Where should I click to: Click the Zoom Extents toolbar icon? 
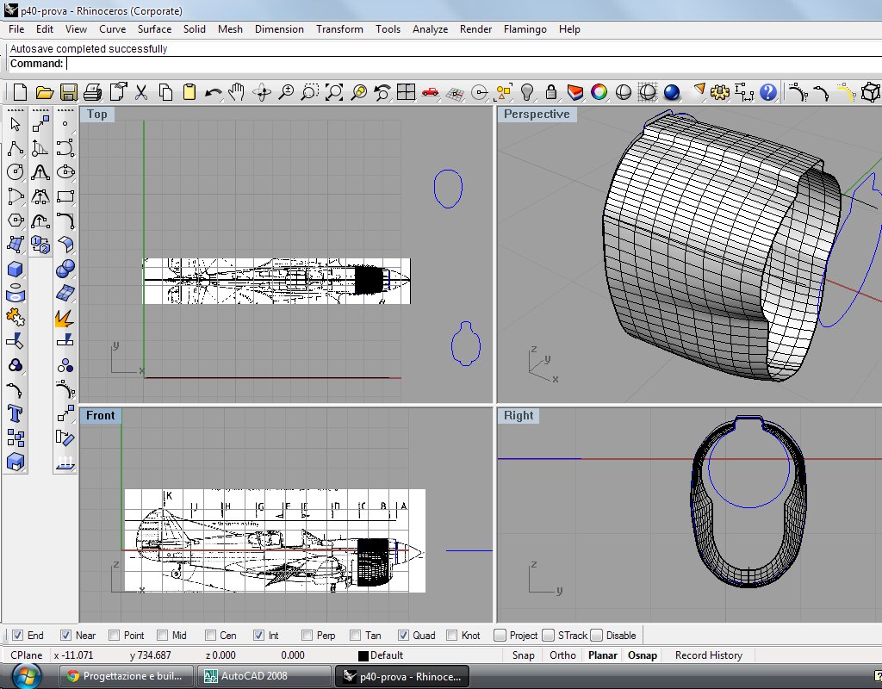[x=334, y=92]
